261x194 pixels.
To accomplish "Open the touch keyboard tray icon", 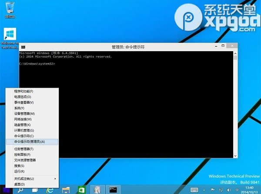I will tap(194, 190).
